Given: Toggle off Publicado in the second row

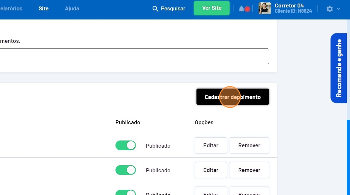Looking at the screenshot, I should pos(126,170).
